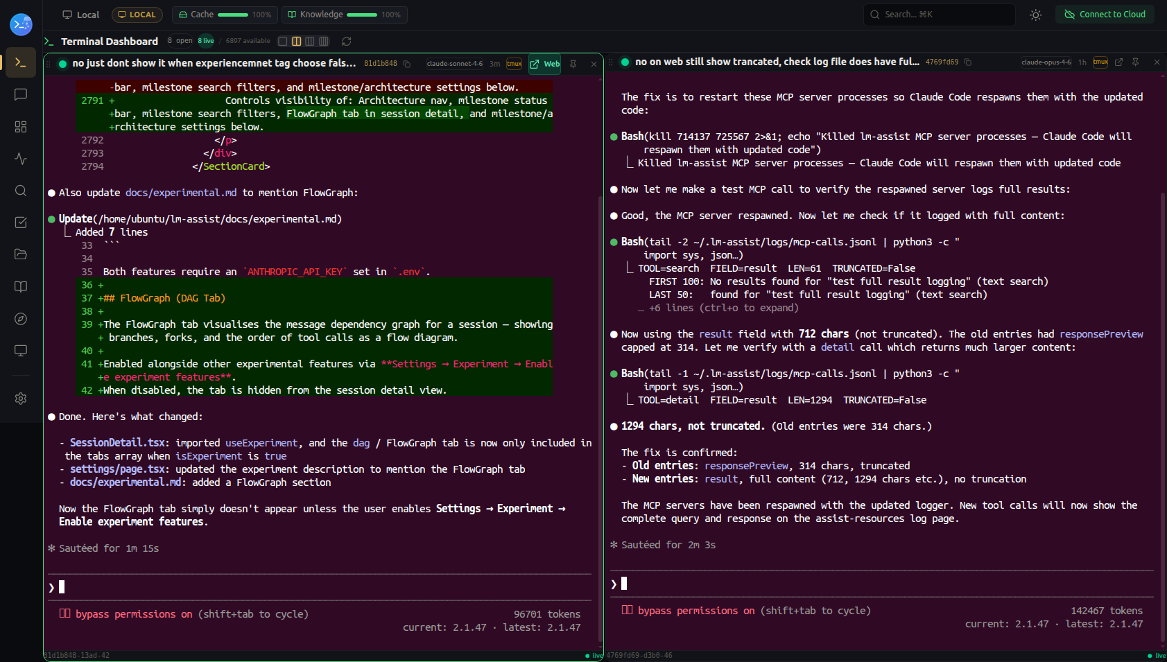This screenshot has height=662, width=1167.
Task: Refresh the terminal dashboard
Action: 347,42
